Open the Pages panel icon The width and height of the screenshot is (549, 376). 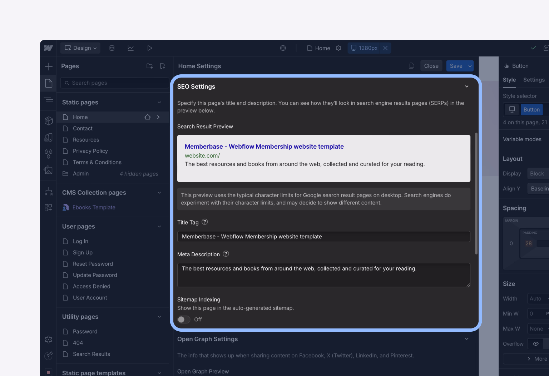click(49, 83)
